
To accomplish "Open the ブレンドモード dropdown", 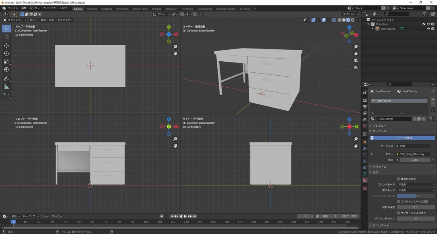I will tap(416, 185).
